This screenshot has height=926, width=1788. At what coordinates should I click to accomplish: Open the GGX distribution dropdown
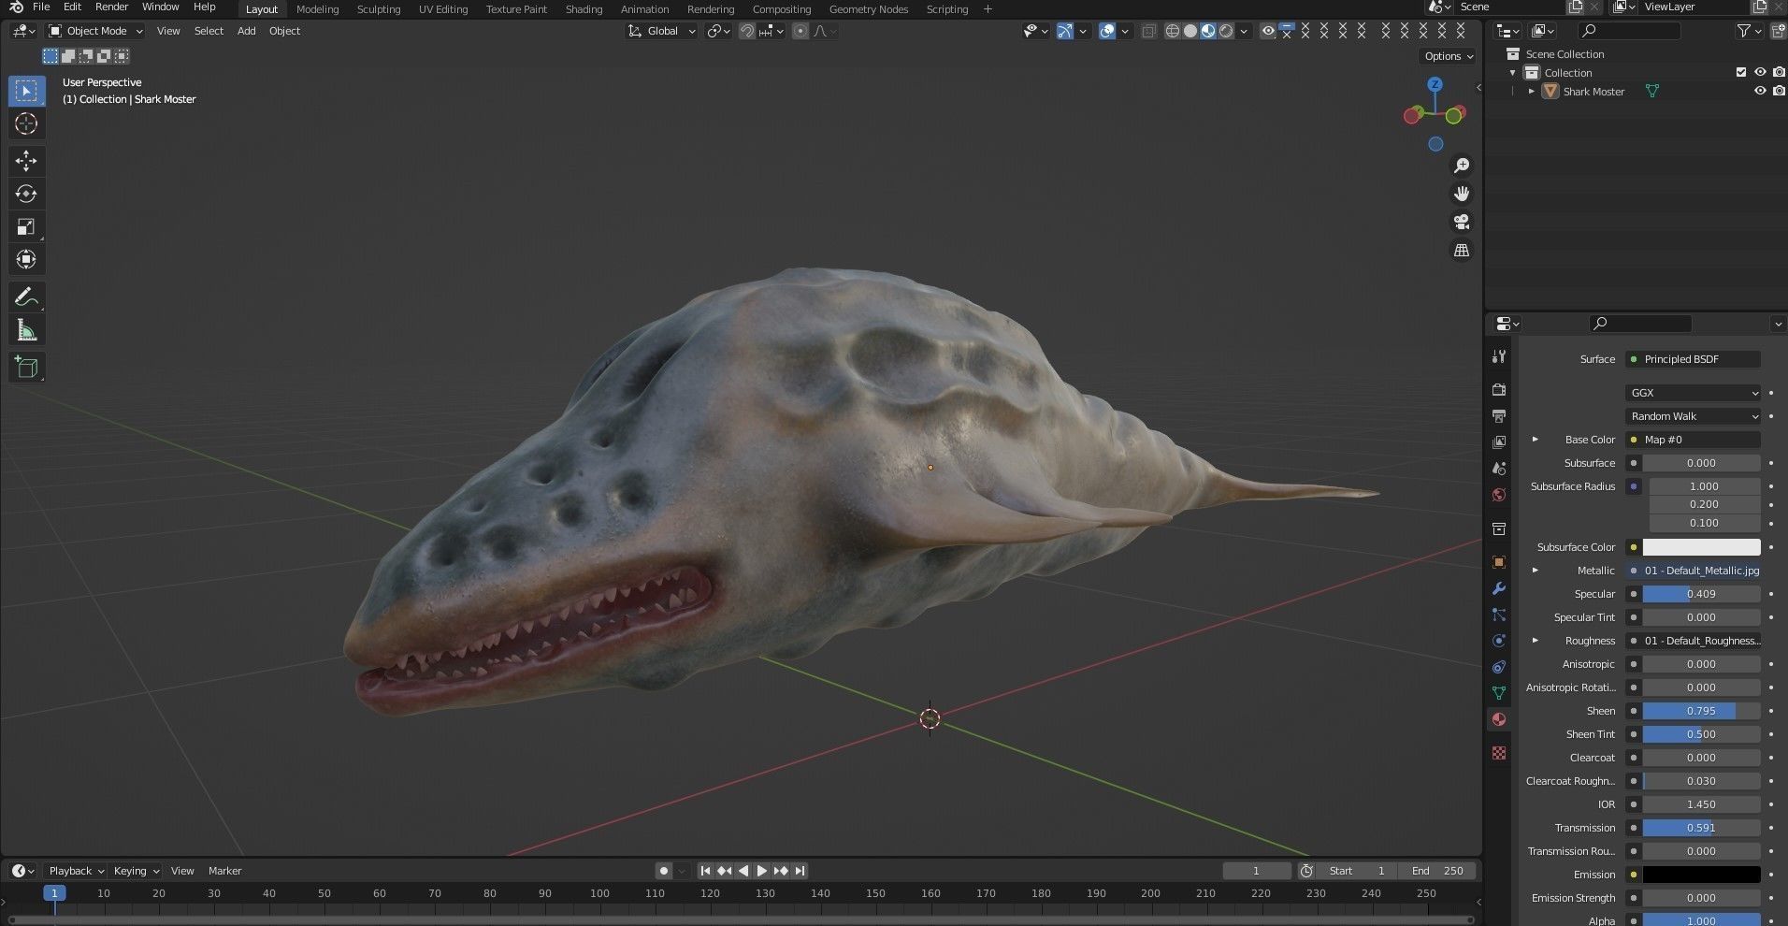point(1694,393)
